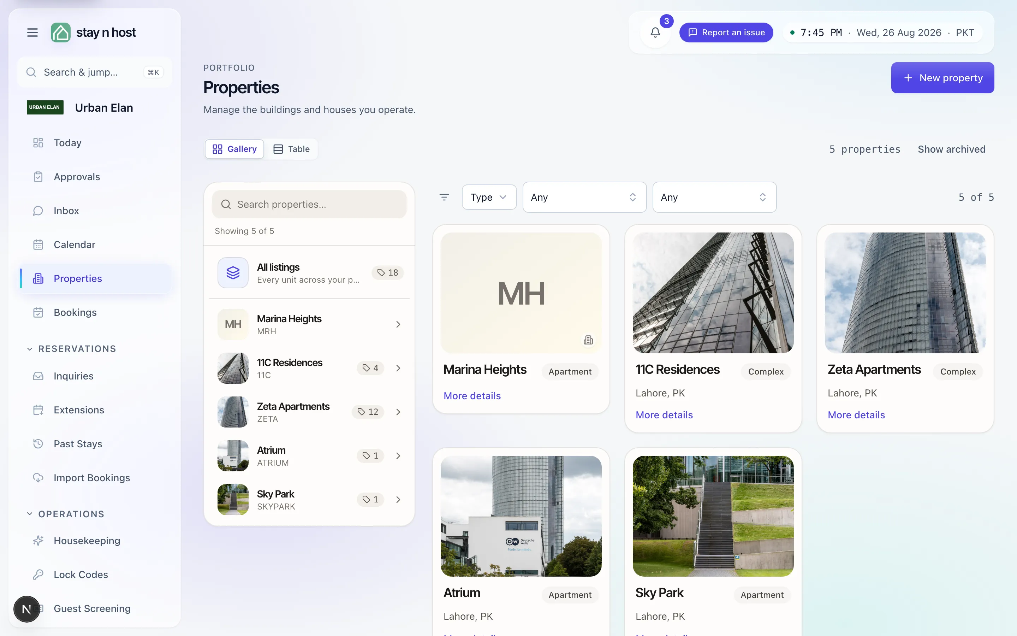Click the Search properties field
Image resolution: width=1017 pixels, height=636 pixels.
(309, 204)
